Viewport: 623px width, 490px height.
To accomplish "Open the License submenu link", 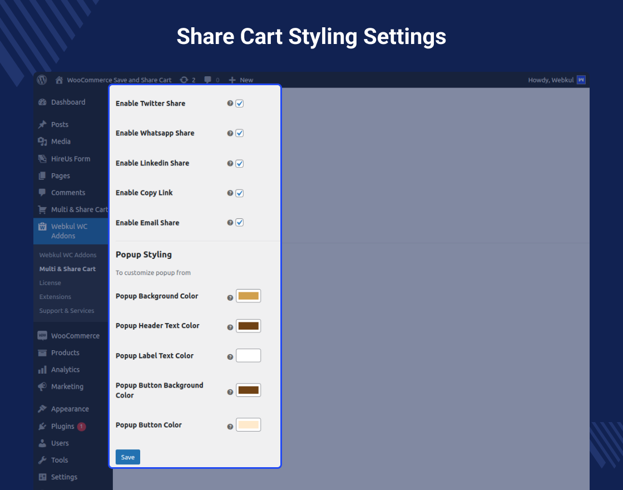I will [x=50, y=283].
